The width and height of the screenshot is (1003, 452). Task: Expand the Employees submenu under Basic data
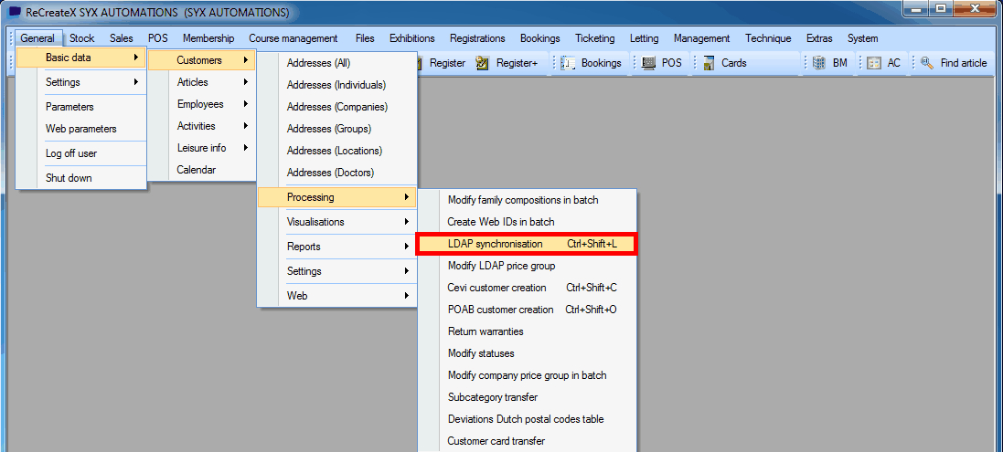[x=198, y=104]
